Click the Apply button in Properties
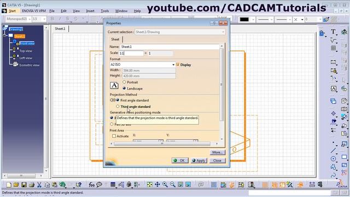The height and width of the screenshot is (197, 350). tap(199, 160)
